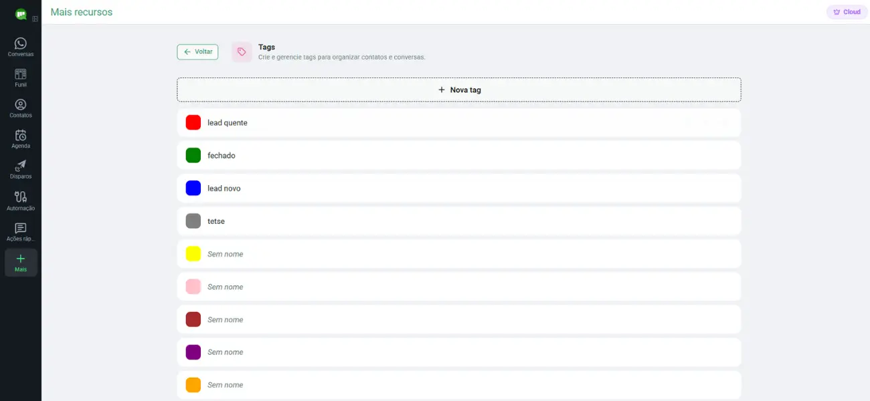
Task: Click the "Crie e gerencie tags" description
Action: pos(342,57)
